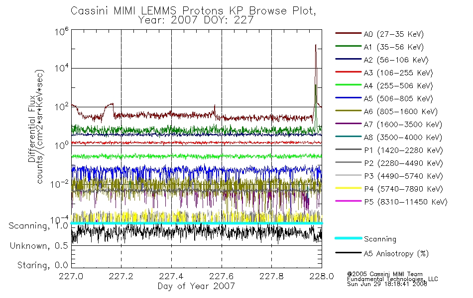Click the A0 (27-35 KeV) legend label
The width and height of the screenshot is (473, 298).
[x=394, y=34]
